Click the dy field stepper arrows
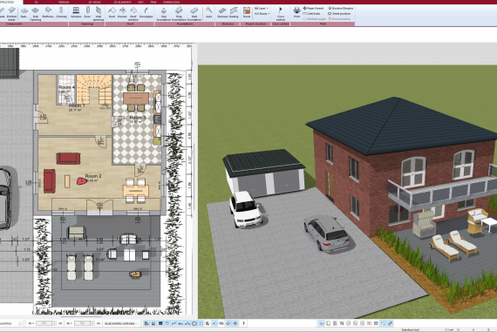 click(93, 323)
